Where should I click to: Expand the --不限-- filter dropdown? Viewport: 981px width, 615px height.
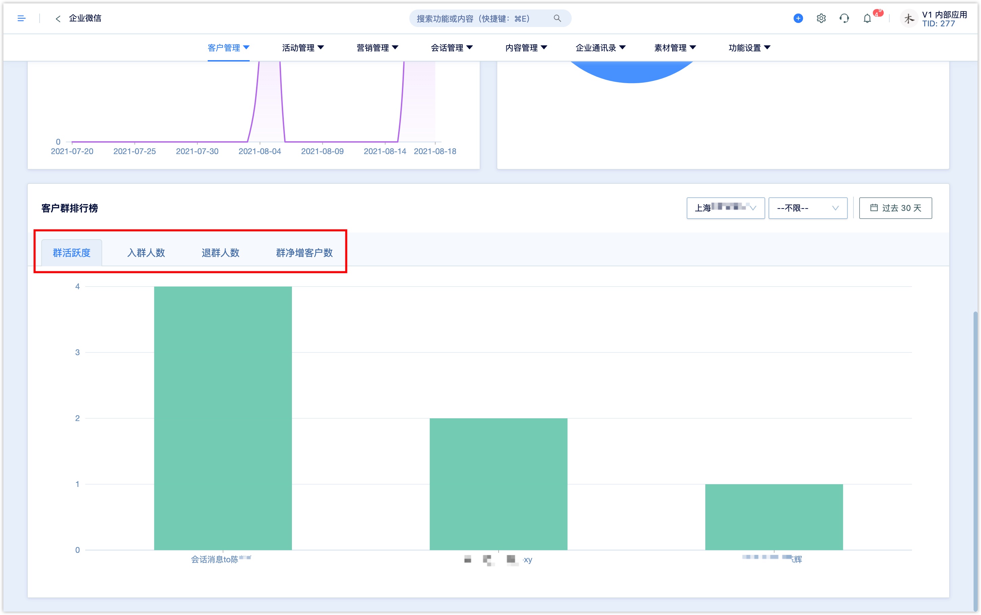click(807, 208)
